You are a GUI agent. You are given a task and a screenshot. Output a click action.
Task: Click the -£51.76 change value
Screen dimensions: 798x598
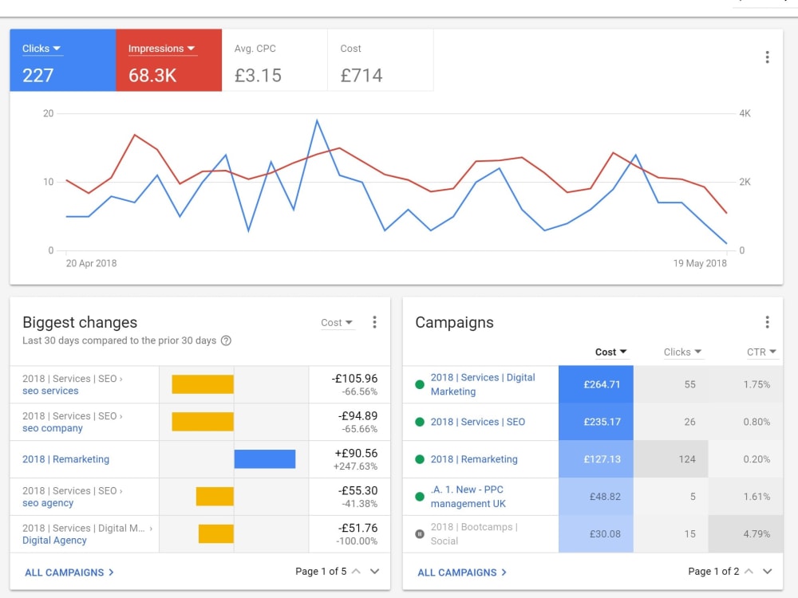click(x=358, y=529)
